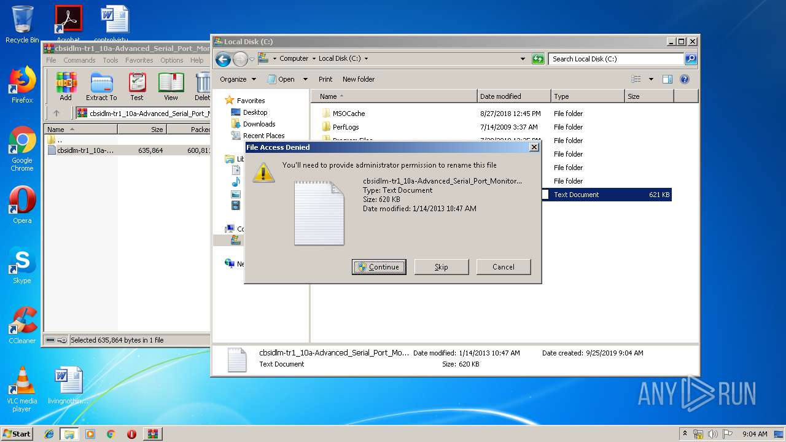786x442 pixels.
Task: Close the File Access Denied dialog
Action: coord(534,147)
